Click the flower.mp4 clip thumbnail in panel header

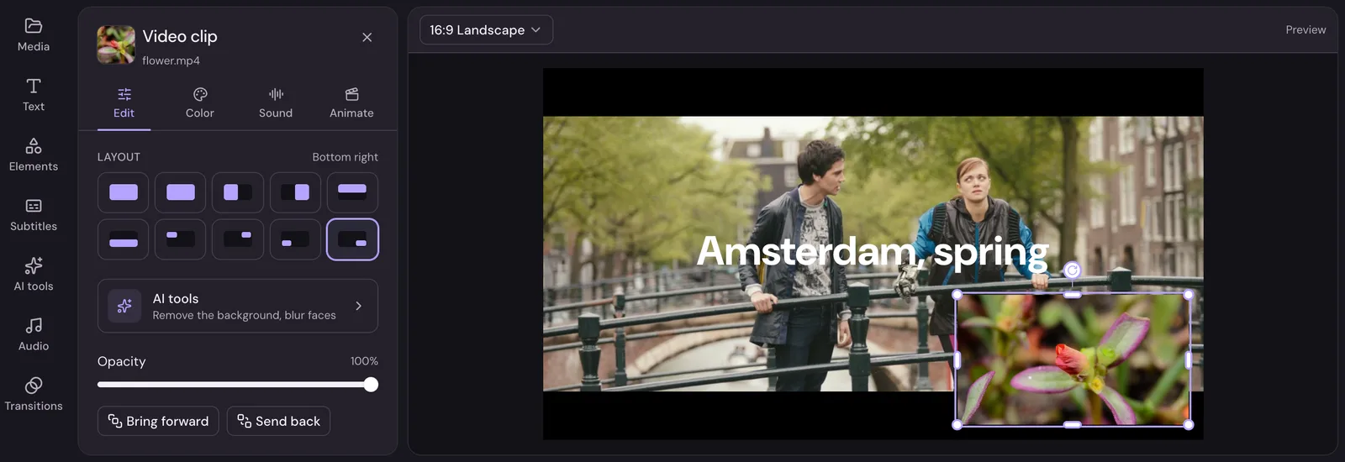[116, 45]
